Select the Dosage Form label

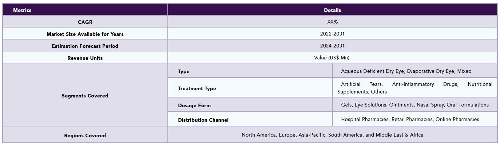[194, 105]
